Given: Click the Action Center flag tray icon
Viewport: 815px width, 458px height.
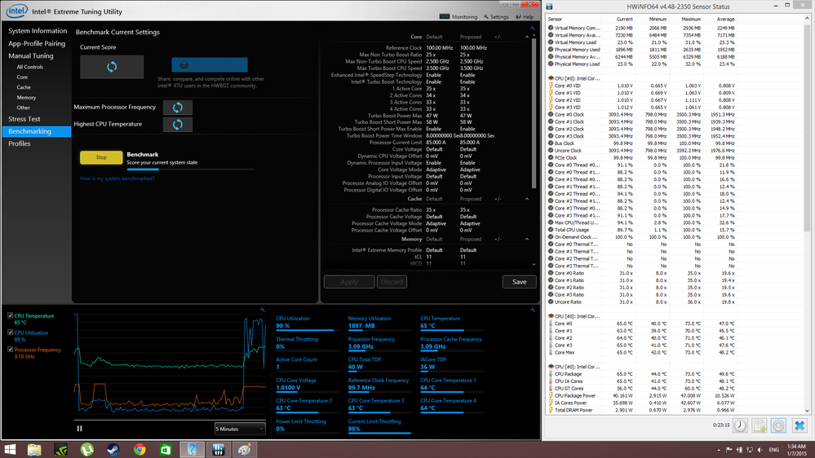Looking at the screenshot, I should [729, 450].
